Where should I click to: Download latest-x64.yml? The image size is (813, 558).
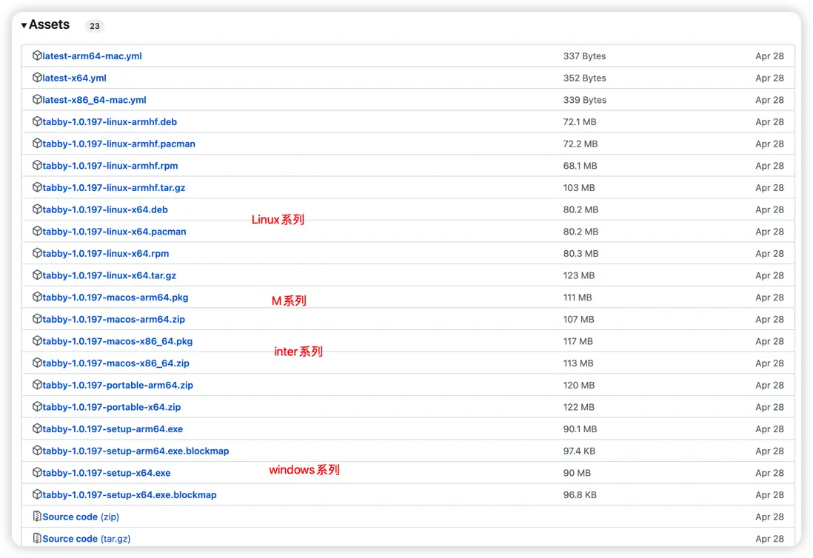(x=74, y=78)
